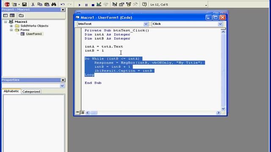Run the macro with the play button
This screenshot has width=271, height=152.
(x=79, y=5)
